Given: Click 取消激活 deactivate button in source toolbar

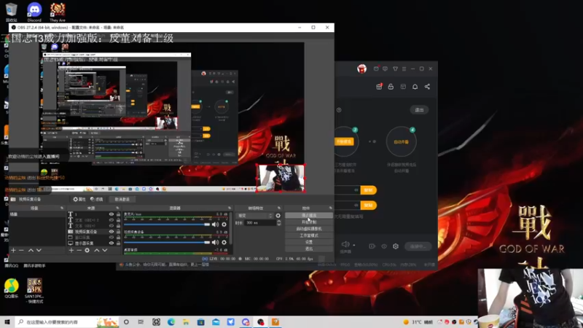Looking at the screenshot, I should coord(122,199).
